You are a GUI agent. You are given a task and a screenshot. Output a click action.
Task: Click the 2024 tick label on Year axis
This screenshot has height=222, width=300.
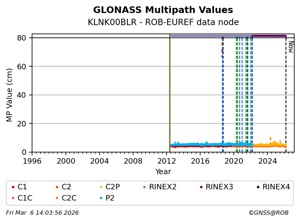pos(267,160)
